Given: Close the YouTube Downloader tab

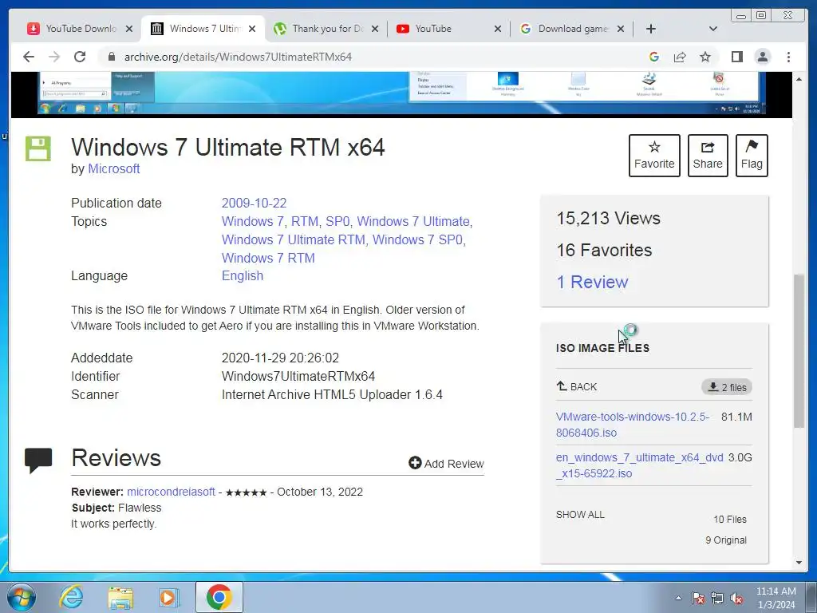Looking at the screenshot, I should (x=129, y=29).
